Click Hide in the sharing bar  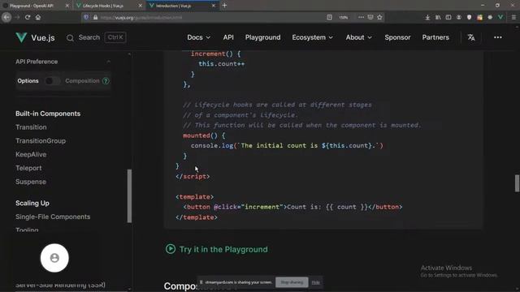click(x=316, y=282)
